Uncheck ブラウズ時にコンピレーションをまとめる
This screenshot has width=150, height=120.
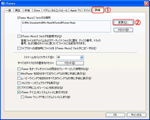19,87
